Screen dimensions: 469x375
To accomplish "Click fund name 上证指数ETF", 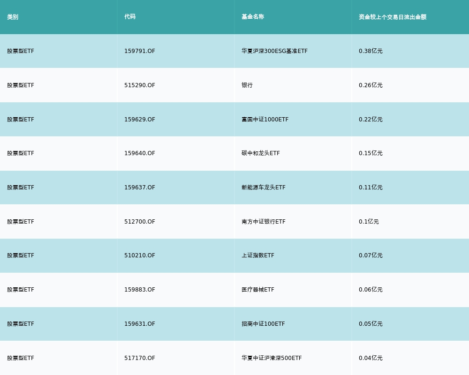I will (258, 255).
